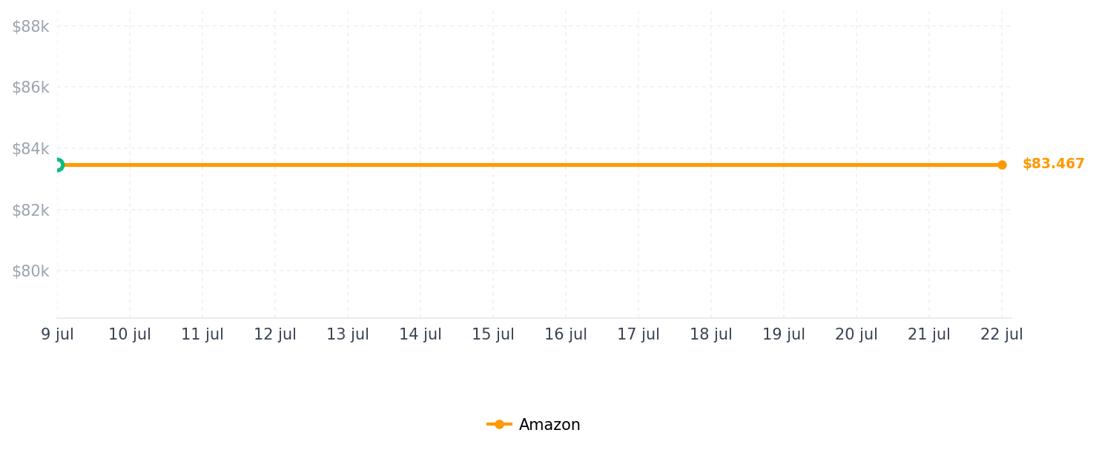Select the 19 jul axis label
Image resolution: width=1096 pixels, height=450 pixels.
pos(784,334)
